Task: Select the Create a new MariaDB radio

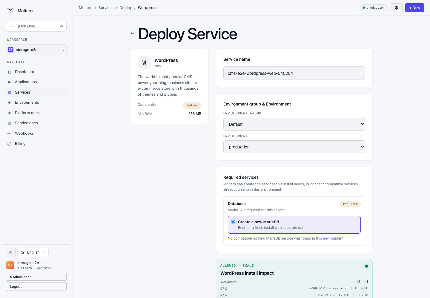Action: point(233,222)
